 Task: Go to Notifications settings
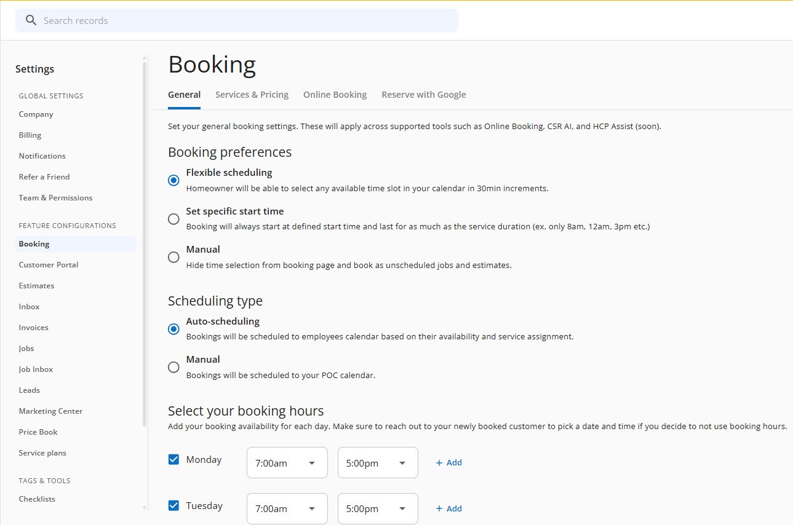(42, 156)
